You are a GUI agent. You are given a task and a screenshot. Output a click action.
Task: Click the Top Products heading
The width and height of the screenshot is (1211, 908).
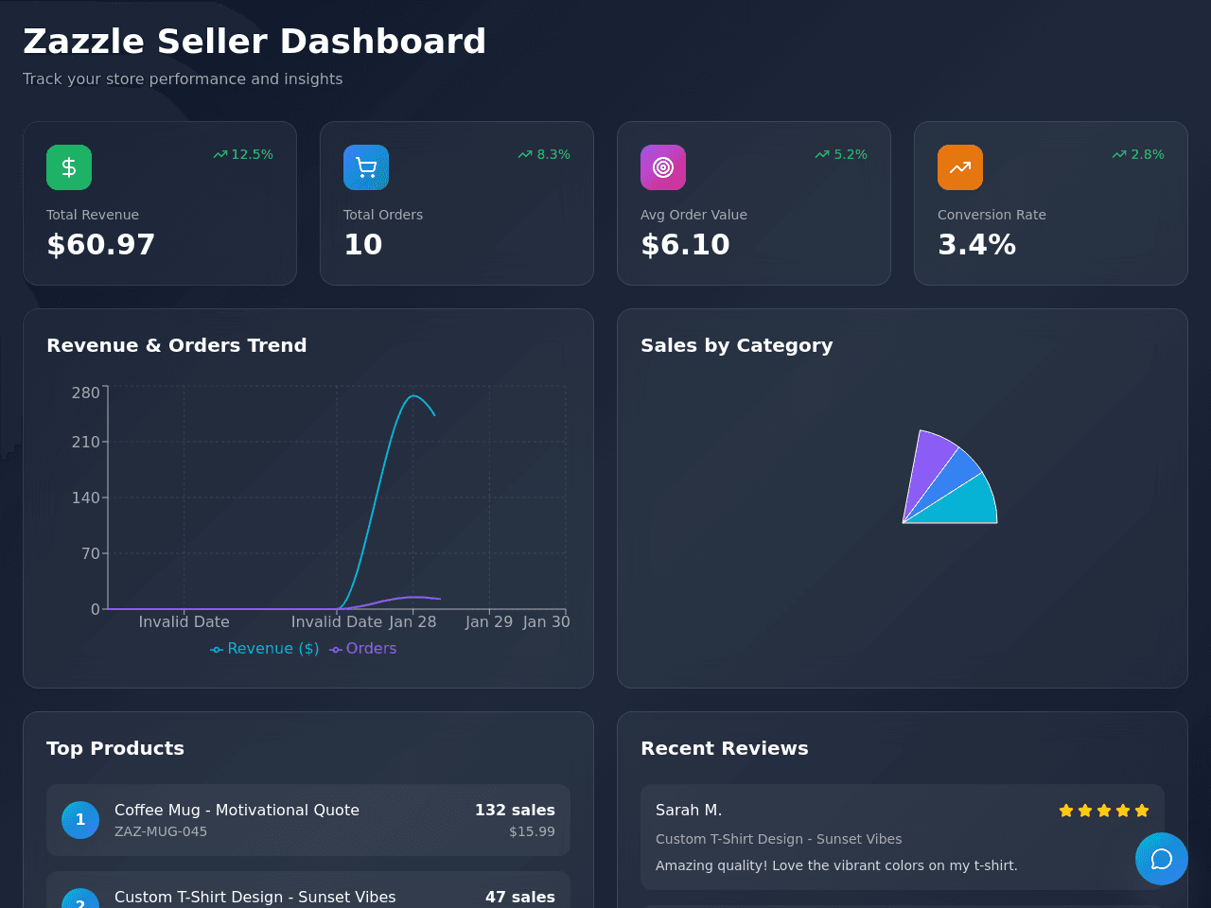pos(115,748)
